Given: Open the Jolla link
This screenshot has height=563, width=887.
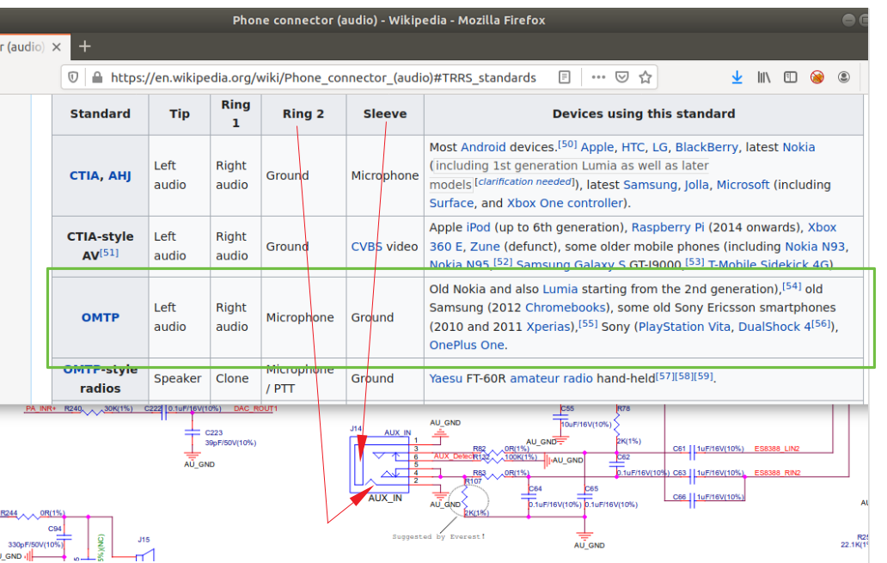Looking at the screenshot, I should [x=696, y=185].
